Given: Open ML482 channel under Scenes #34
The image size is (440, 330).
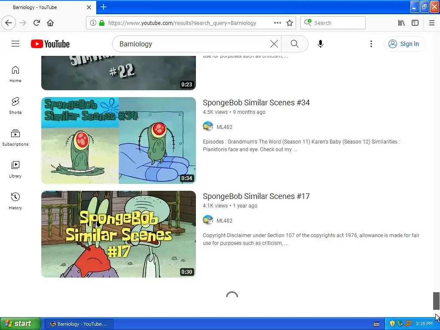Looking at the screenshot, I should pyautogui.click(x=224, y=127).
